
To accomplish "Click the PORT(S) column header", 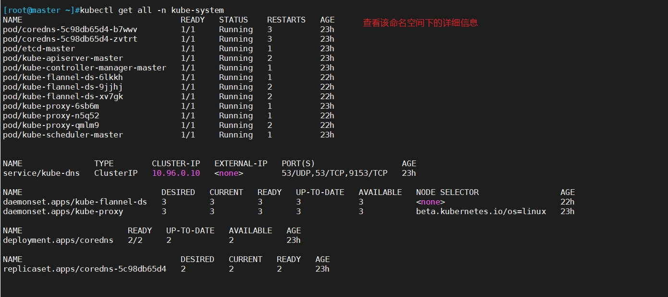I will click(x=298, y=163).
